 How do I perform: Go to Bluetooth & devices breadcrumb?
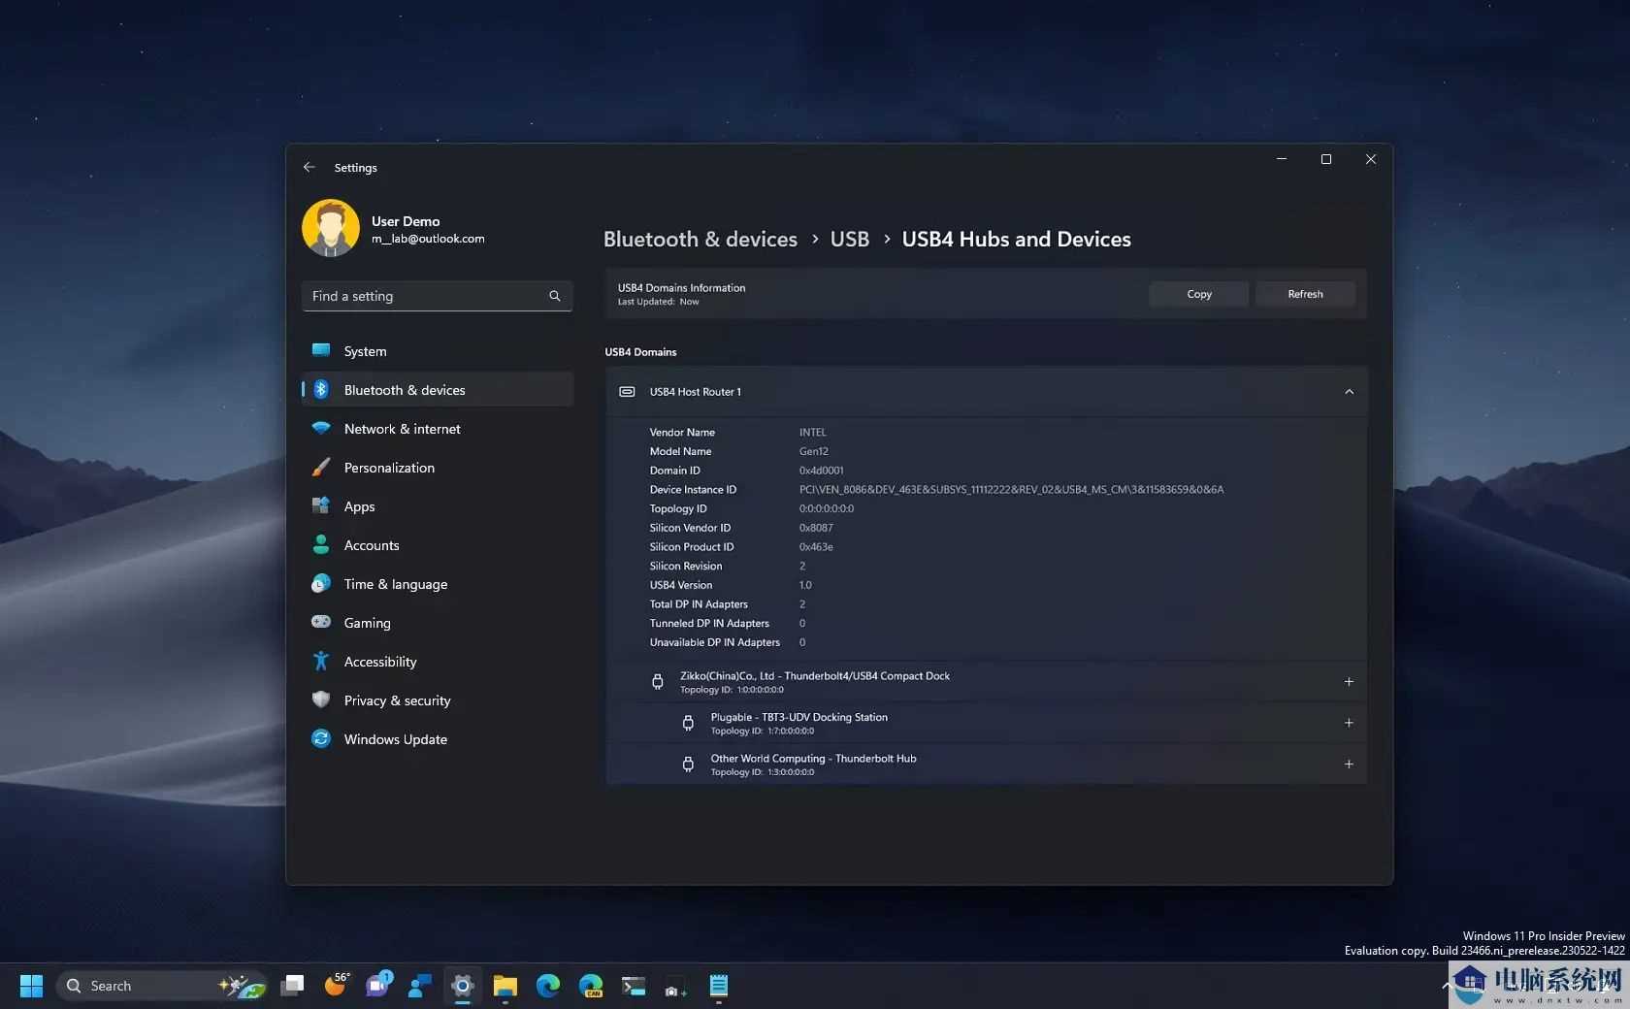[701, 239]
